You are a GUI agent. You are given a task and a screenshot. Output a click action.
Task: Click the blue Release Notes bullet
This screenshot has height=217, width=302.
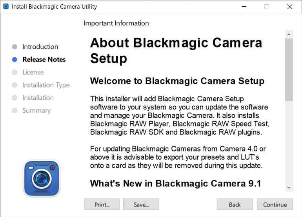pyautogui.click(x=15, y=60)
